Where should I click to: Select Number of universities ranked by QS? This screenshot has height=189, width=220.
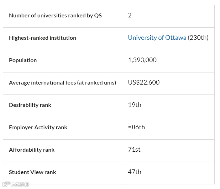55,16
